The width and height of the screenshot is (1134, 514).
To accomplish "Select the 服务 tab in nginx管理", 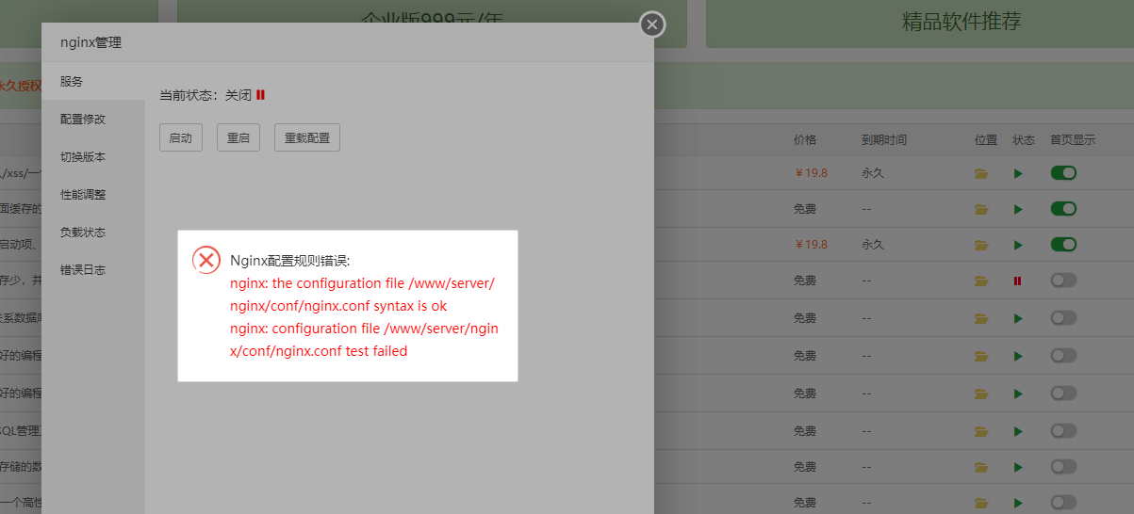I will click(93, 82).
